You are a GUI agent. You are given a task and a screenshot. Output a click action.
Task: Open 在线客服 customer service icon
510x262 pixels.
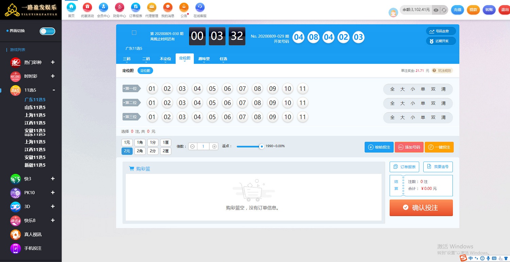click(200, 7)
